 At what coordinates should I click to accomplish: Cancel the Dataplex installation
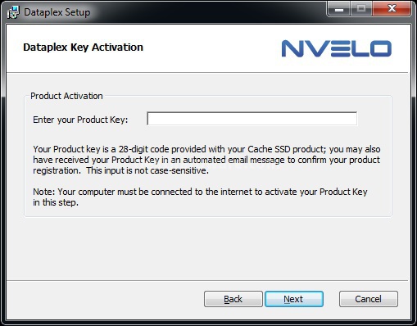click(369, 299)
